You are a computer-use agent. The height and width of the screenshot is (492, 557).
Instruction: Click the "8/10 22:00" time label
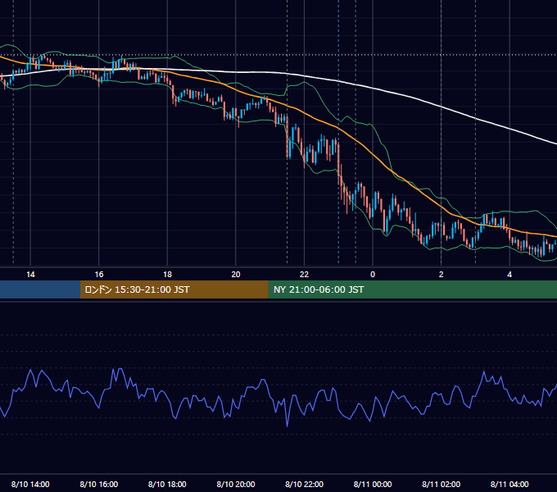coord(304,484)
